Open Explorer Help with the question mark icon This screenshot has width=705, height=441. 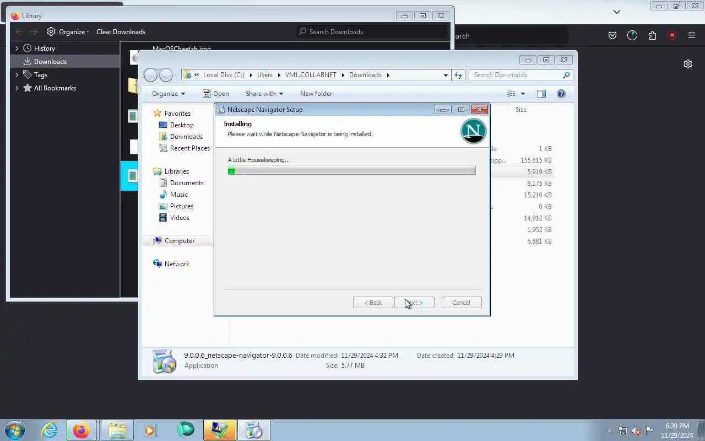(x=561, y=94)
